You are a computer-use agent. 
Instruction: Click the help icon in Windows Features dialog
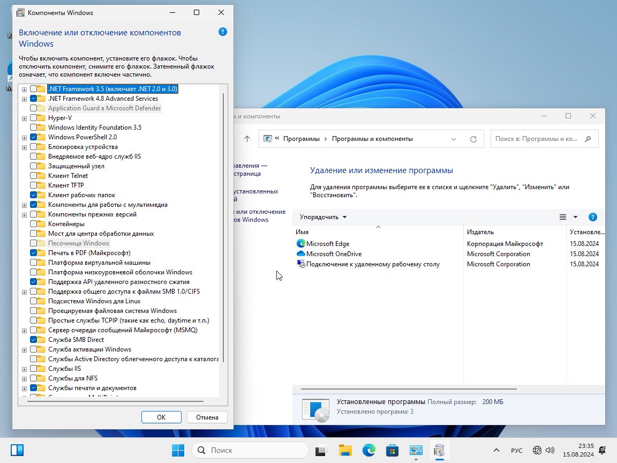click(x=223, y=32)
